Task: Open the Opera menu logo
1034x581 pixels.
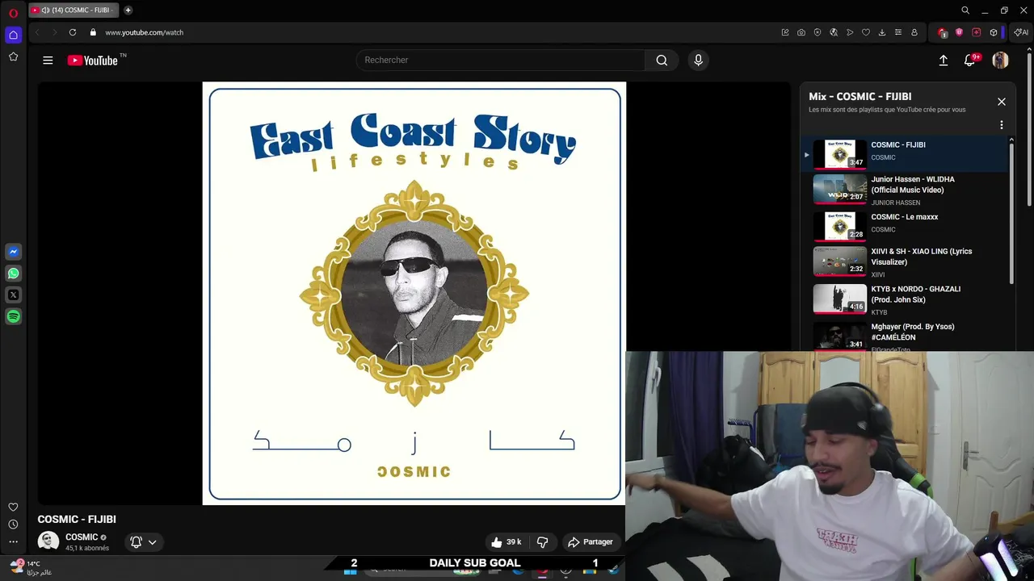Action: pyautogui.click(x=13, y=13)
